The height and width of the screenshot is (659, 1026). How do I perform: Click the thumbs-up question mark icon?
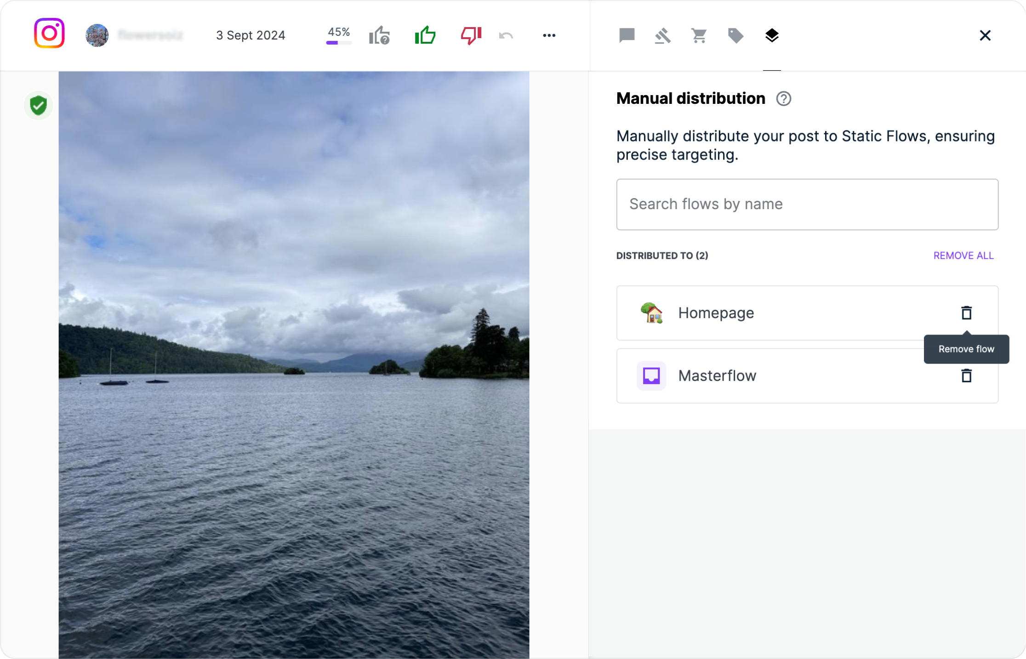tap(379, 35)
